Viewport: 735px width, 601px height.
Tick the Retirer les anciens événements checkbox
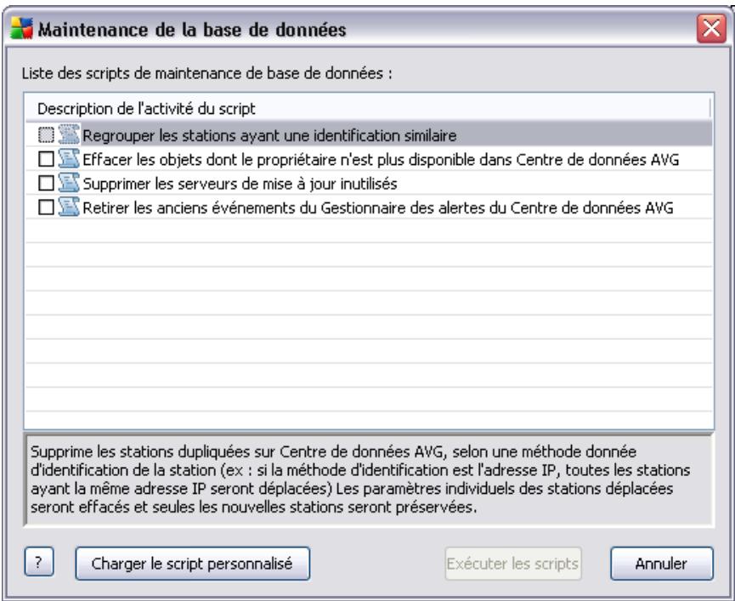(46, 207)
